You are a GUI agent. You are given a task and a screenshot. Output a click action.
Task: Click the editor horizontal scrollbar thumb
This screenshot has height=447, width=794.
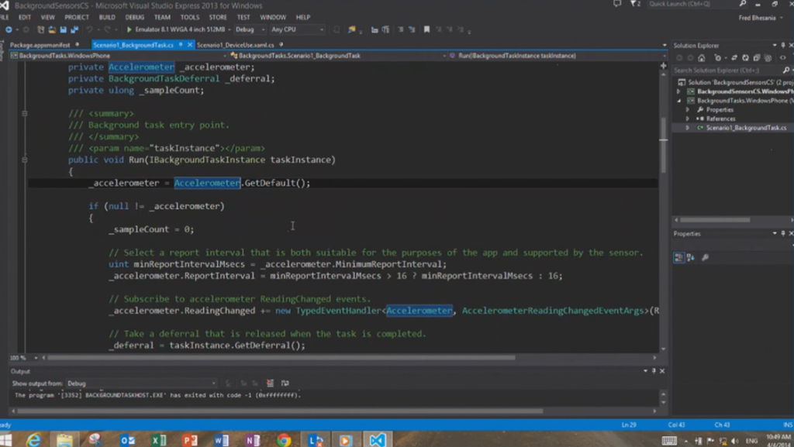(x=281, y=357)
